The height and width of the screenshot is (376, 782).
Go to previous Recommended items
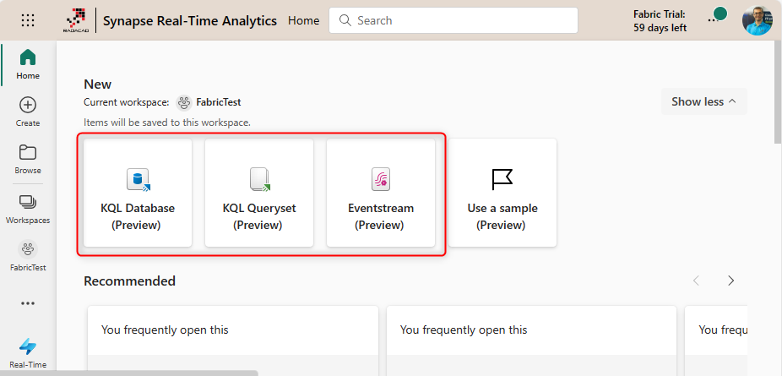[x=697, y=281]
